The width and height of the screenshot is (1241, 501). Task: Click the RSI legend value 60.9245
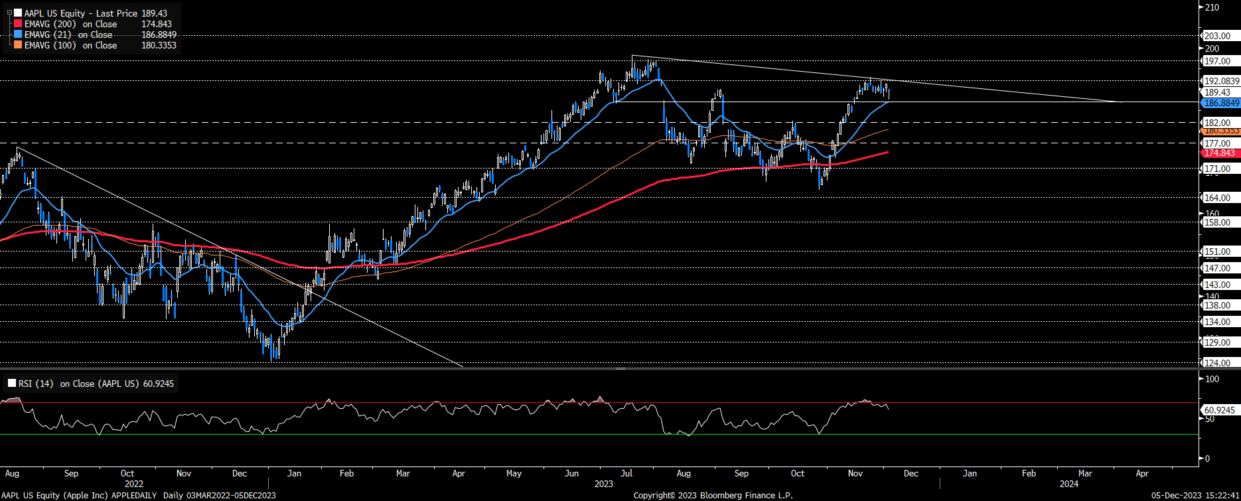click(159, 384)
